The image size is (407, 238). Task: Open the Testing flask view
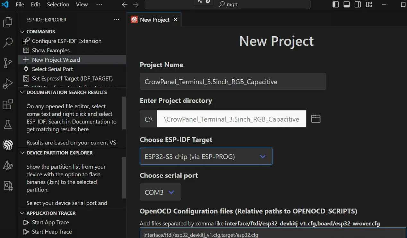pos(8,125)
